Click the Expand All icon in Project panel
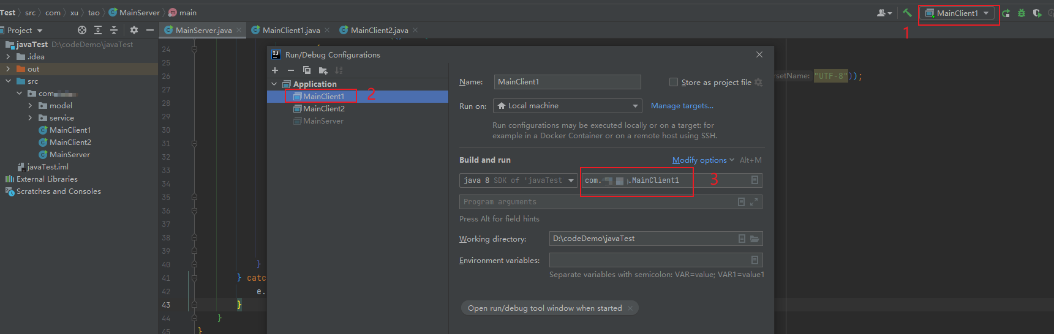 pyautogui.click(x=98, y=30)
